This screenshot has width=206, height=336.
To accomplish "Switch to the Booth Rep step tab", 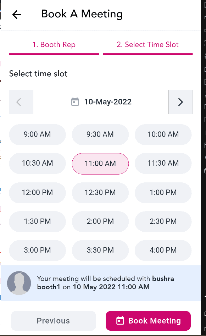I will (x=54, y=45).
